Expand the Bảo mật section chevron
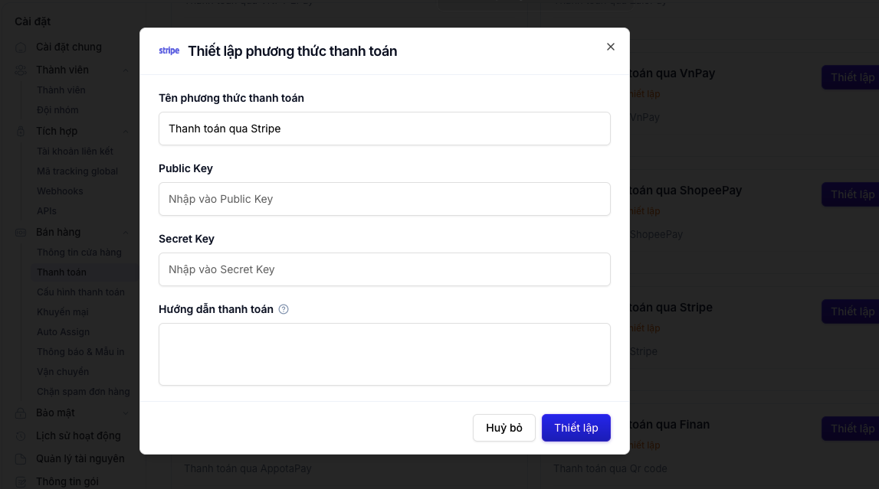Screen dimensions: 879x489 [126, 413]
